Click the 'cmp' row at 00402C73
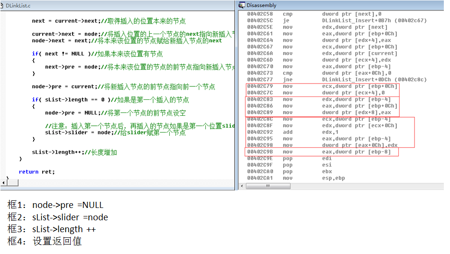 pos(319,73)
